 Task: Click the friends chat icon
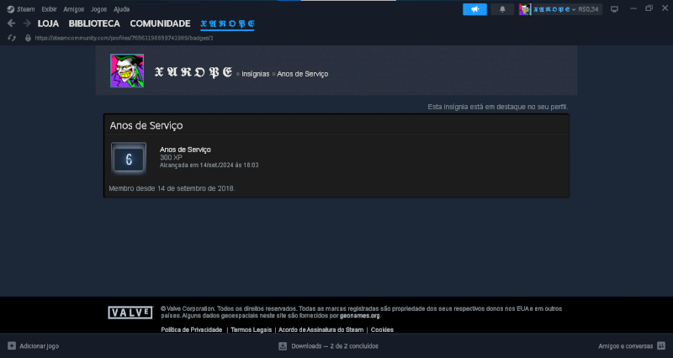[x=661, y=345]
